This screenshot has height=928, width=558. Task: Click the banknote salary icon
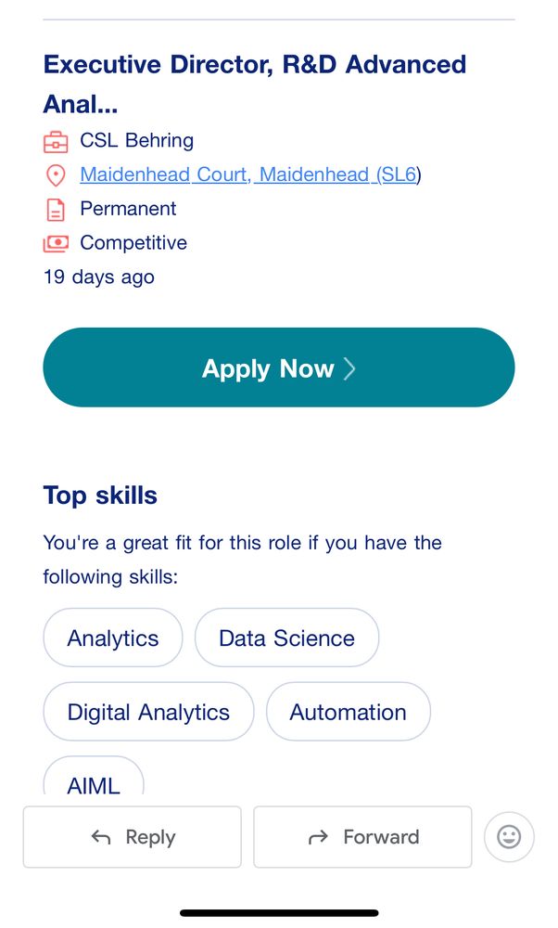(x=56, y=243)
